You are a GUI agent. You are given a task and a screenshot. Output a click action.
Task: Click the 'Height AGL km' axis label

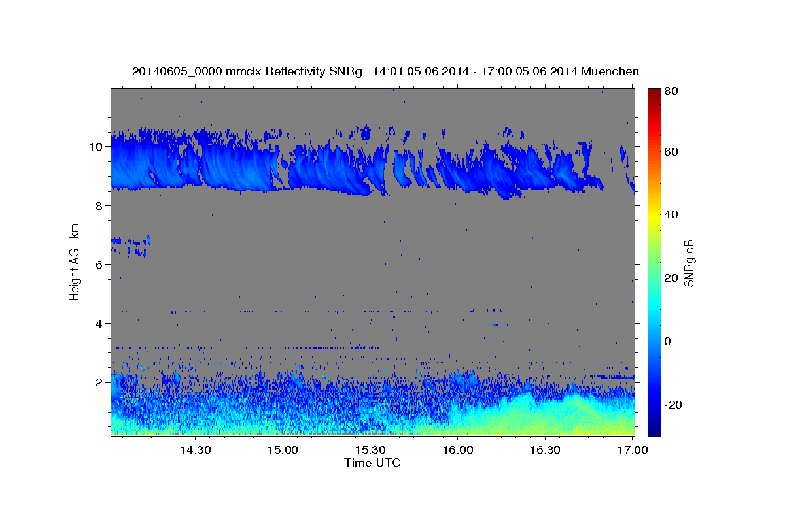75,261
